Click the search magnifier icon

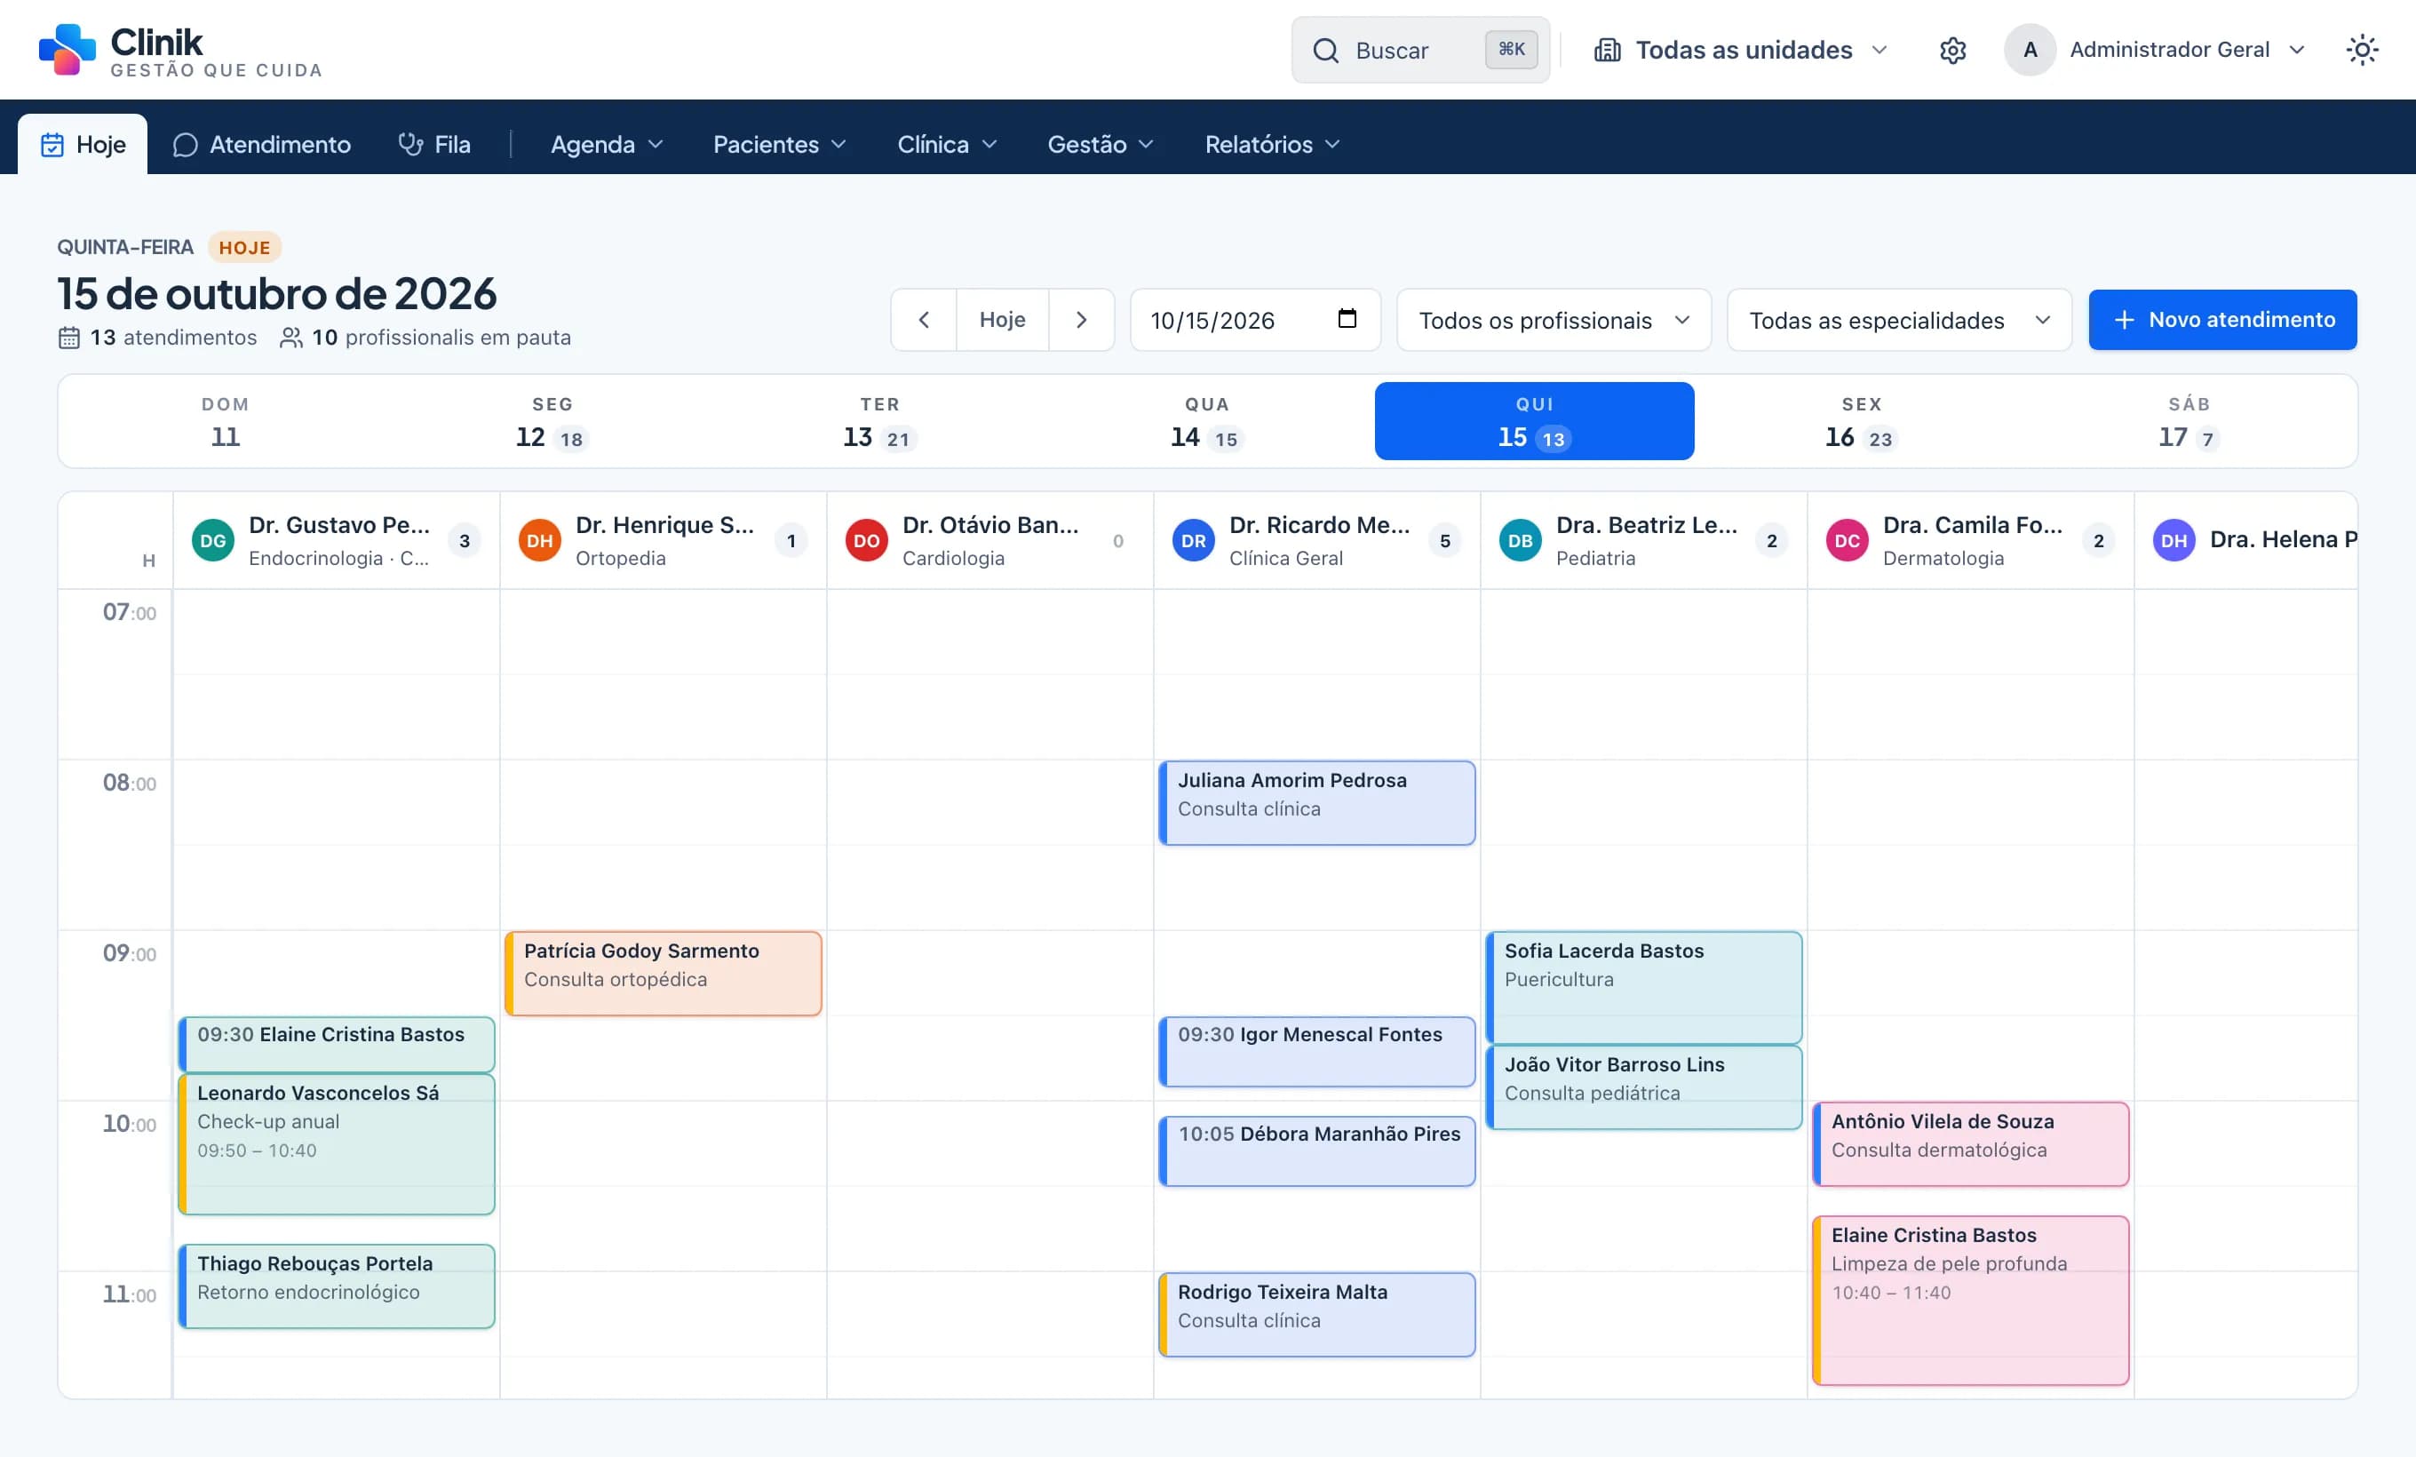1325,50
